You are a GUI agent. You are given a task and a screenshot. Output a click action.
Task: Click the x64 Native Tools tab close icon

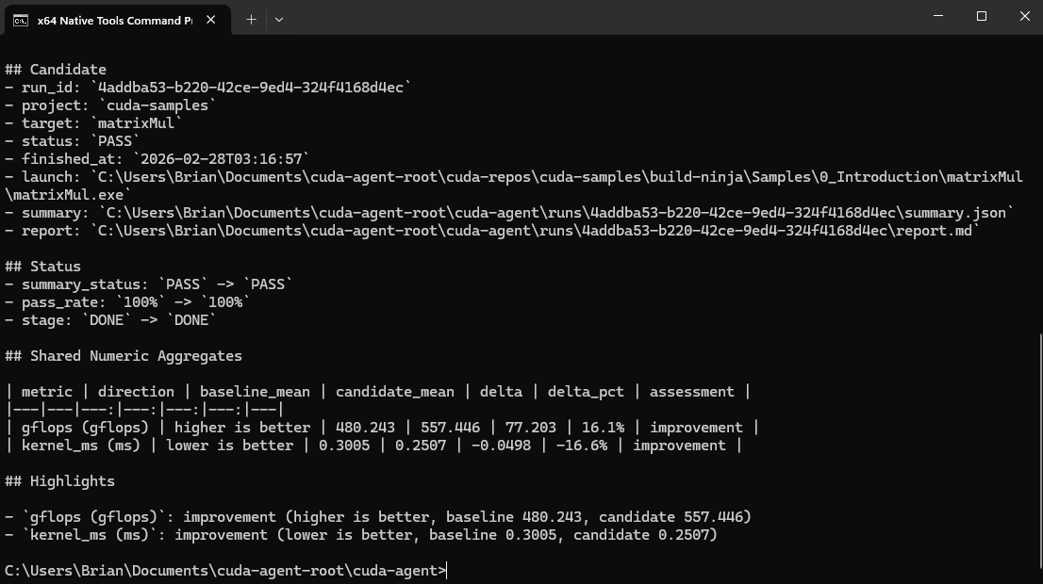[211, 18]
